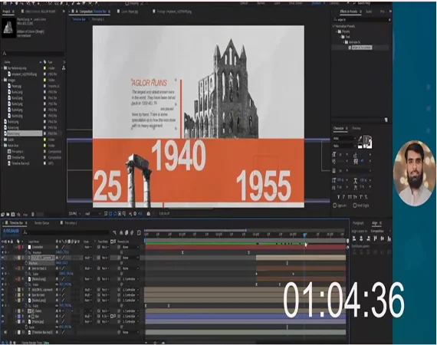The width and height of the screenshot is (437, 345).
Task: Switch to the Audio panel tab
Action: tap(369, 11)
